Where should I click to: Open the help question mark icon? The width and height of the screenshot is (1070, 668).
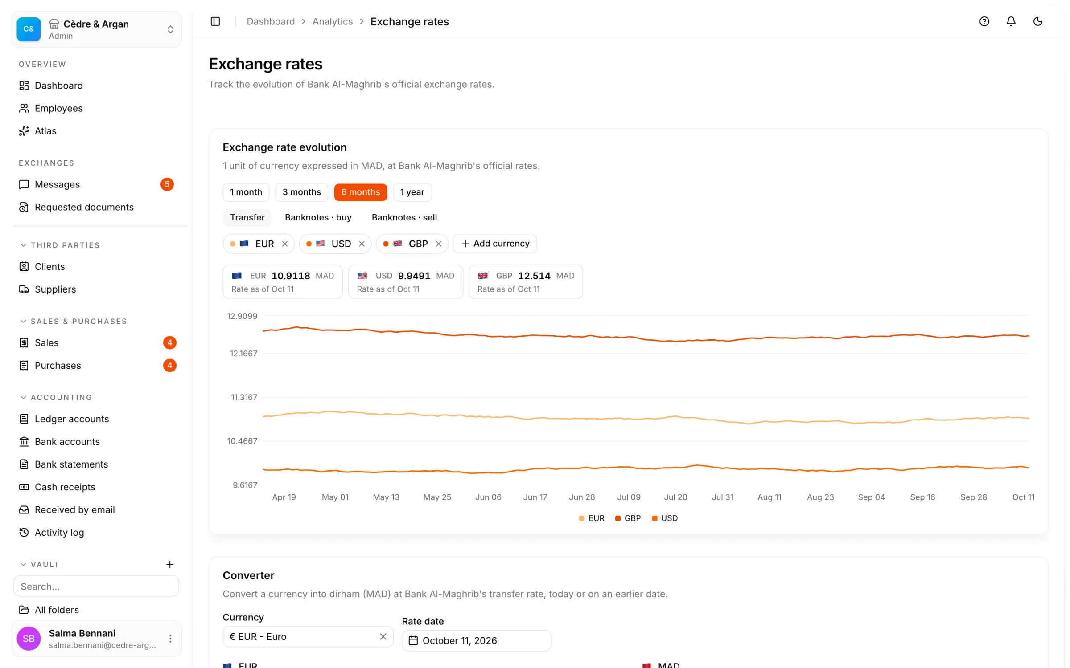pos(984,21)
